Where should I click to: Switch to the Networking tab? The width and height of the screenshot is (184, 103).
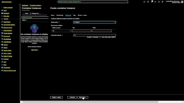[60, 15]
